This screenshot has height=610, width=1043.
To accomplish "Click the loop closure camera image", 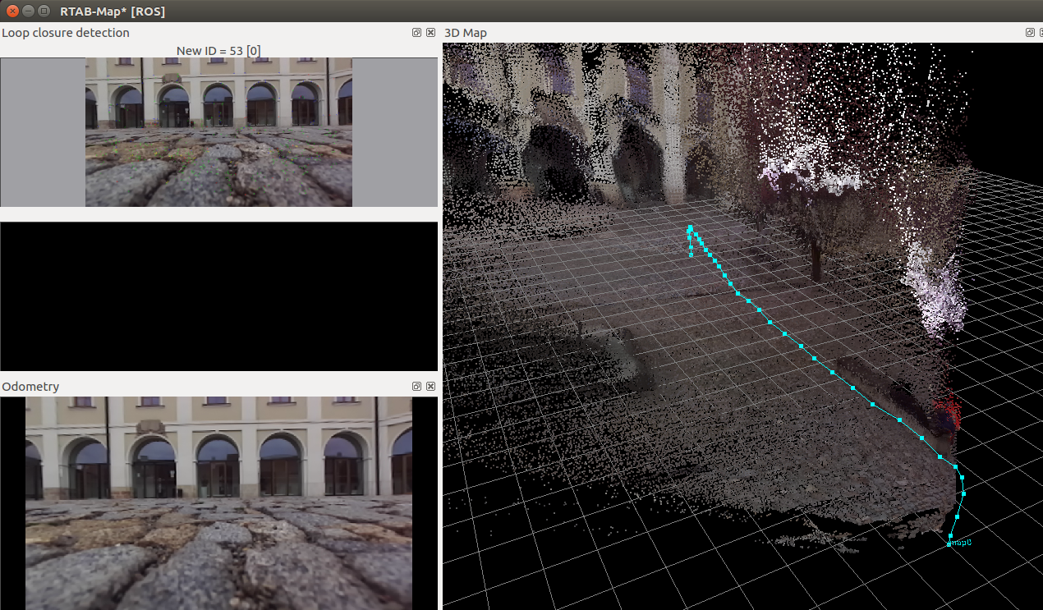I will pyautogui.click(x=218, y=131).
